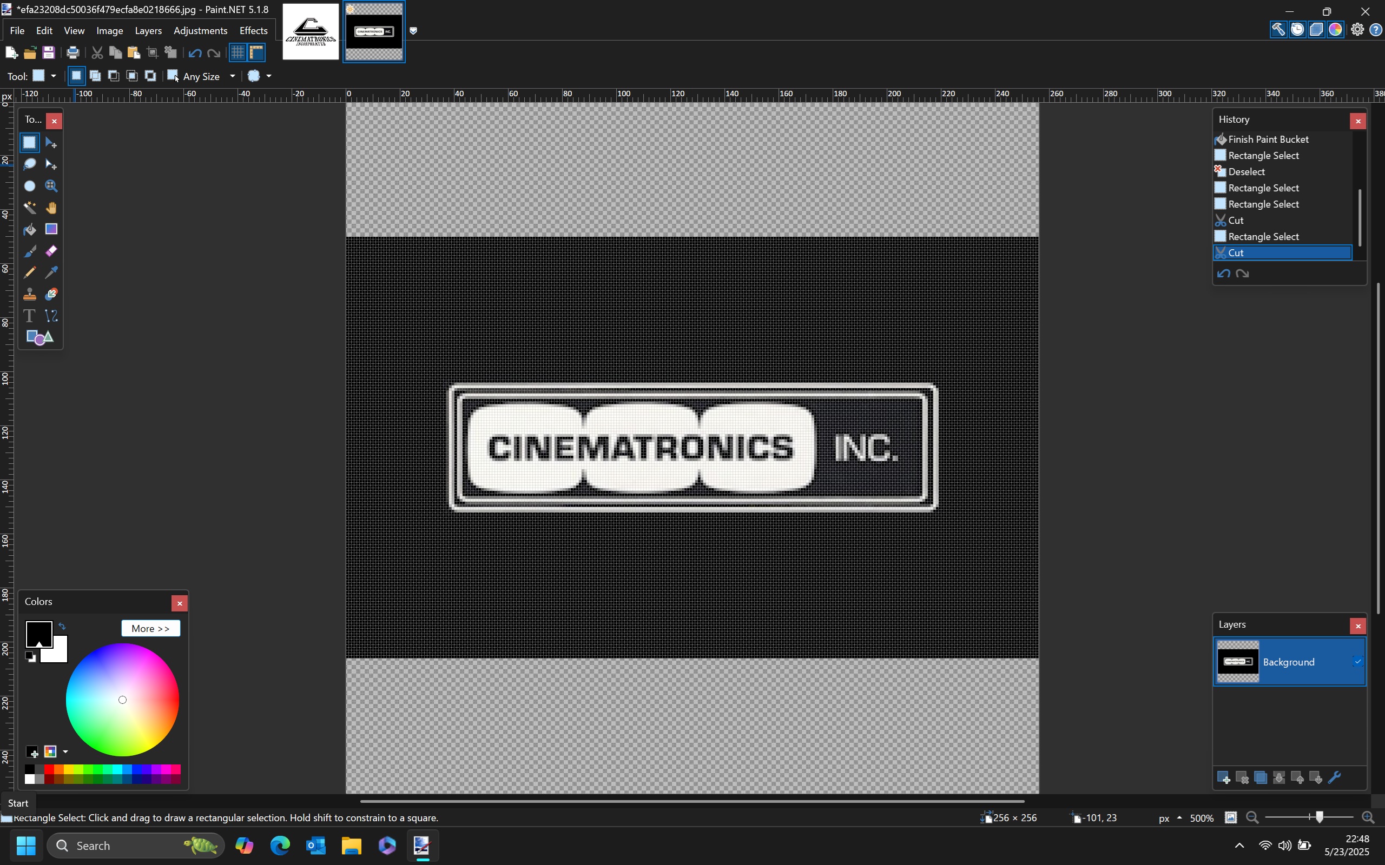Screen dimensions: 1385x865
Task: Select the Clone Stamp tool
Action: point(29,294)
